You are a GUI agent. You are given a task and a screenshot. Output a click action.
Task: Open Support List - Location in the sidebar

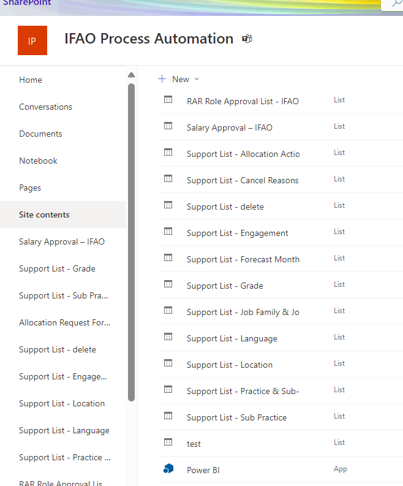click(62, 403)
